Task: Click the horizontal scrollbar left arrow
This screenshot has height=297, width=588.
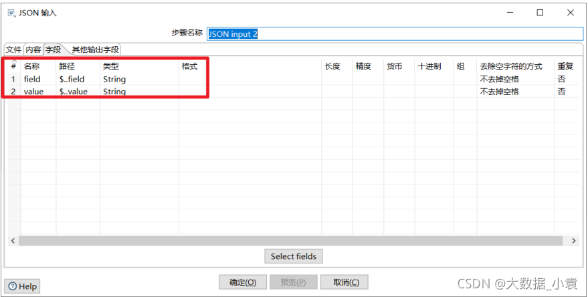Action: tap(13, 241)
